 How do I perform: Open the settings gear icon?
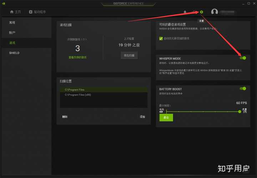click(201, 12)
